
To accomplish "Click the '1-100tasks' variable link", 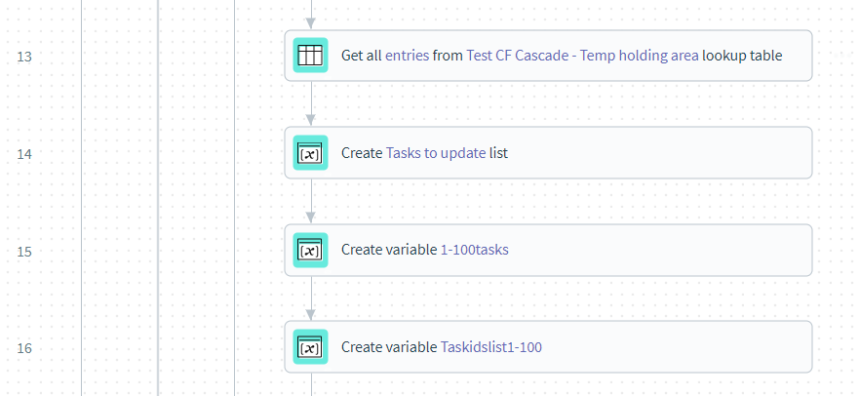I will (x=474, y=250).
